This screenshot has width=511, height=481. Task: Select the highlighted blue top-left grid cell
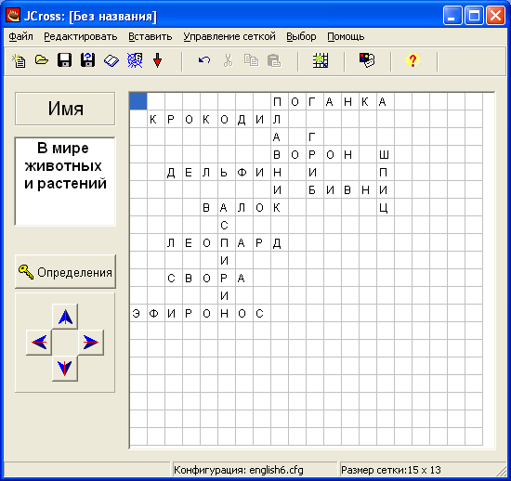coord(138,101)
